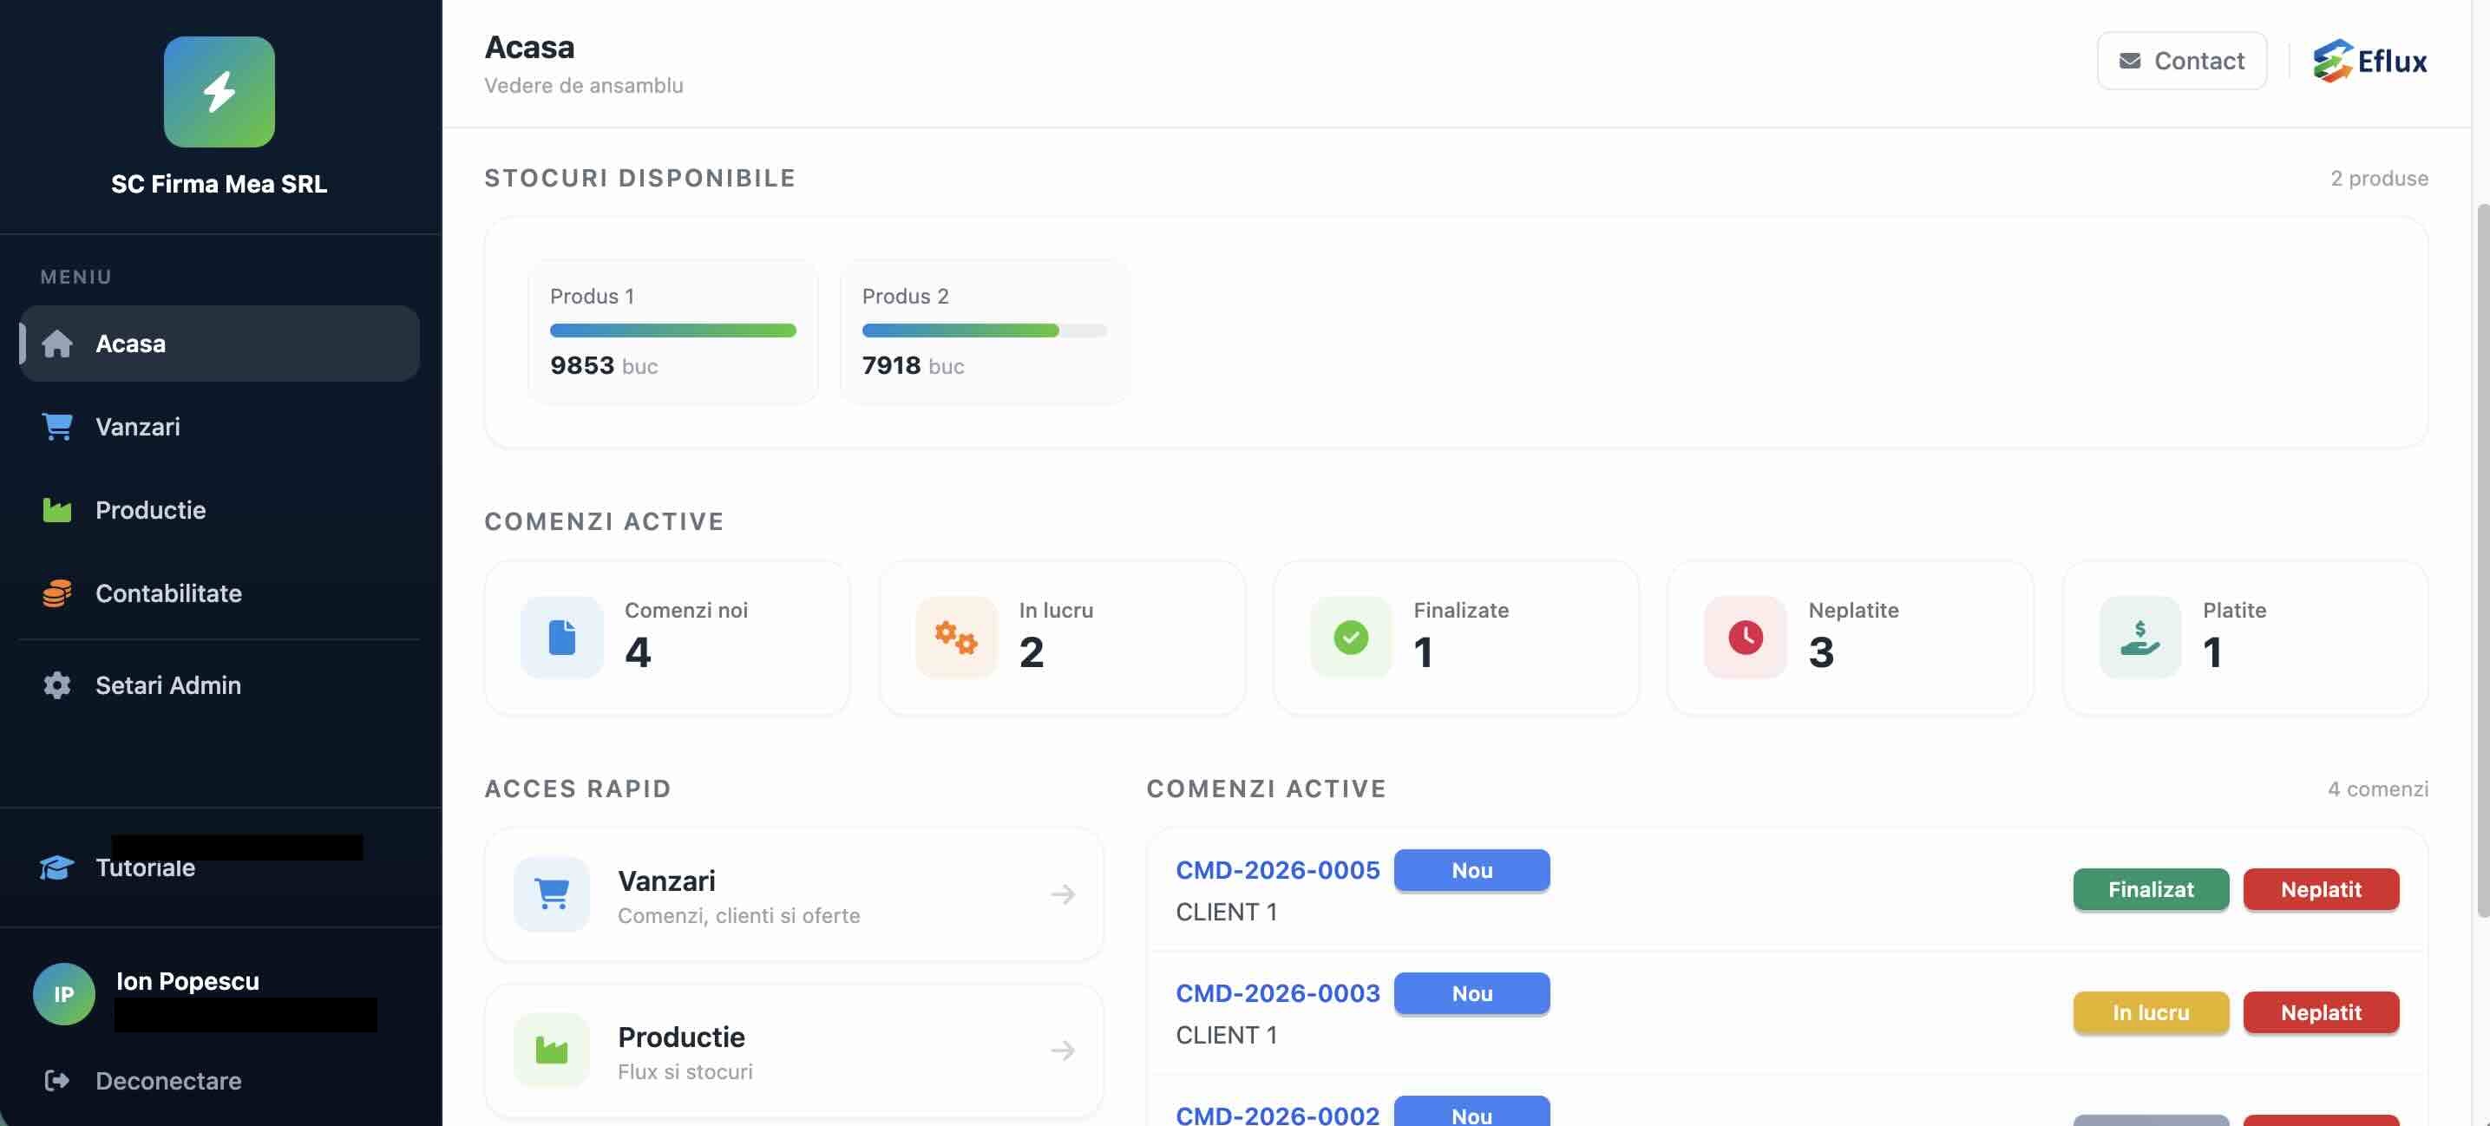The height and width of the screenshot is (1126, 2490).
Task: Click the cart icon beside Vanzari in sidebar
Action: [57, 426]
